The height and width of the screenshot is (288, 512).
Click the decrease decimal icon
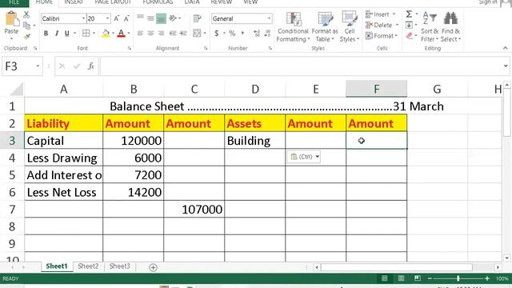click(x=267, y=34)
